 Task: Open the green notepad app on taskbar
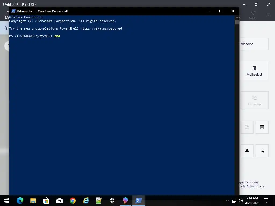click(99, 201)
